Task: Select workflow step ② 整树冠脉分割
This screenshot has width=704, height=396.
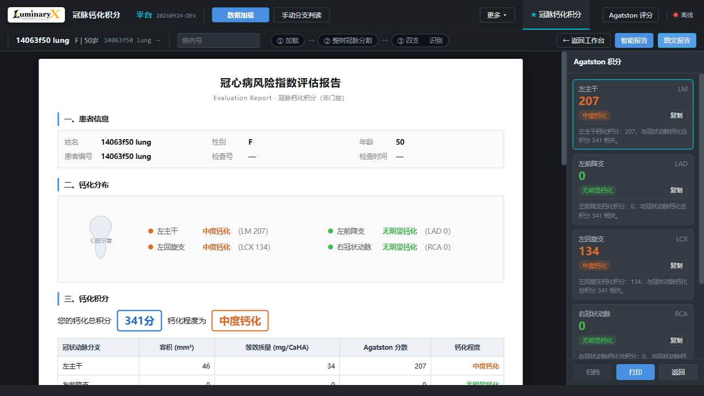Action: (348, 40)
